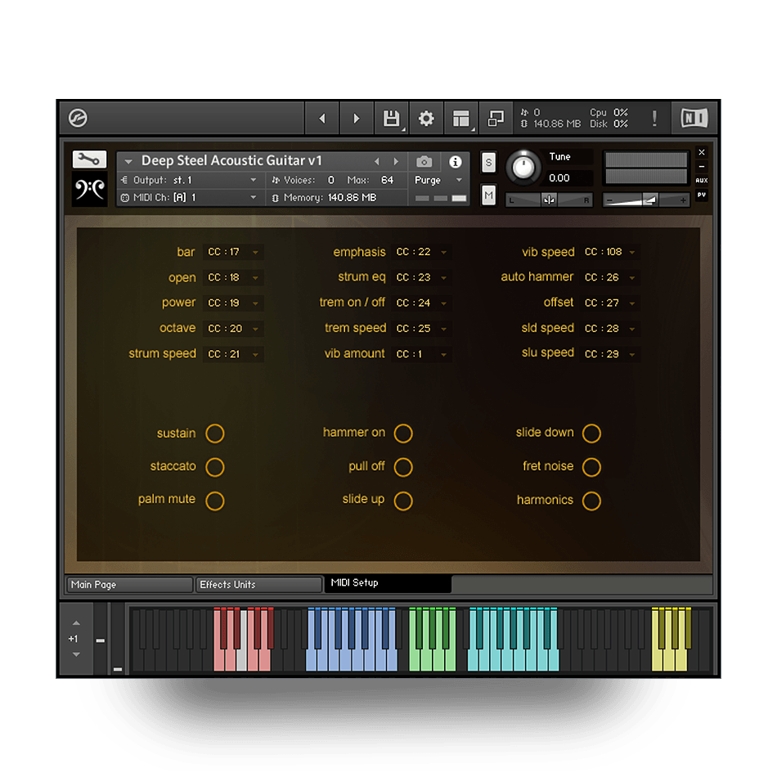Click the Deep Steel Acoustic Guitar v1 title
Viewport: 777px width, 777px height.
pyautogui.click(x=232, y=161)
